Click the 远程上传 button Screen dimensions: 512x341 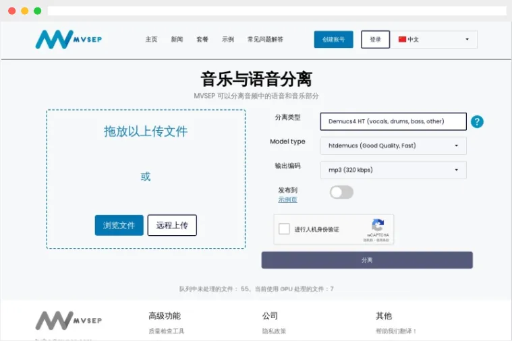tap(172, 225)
